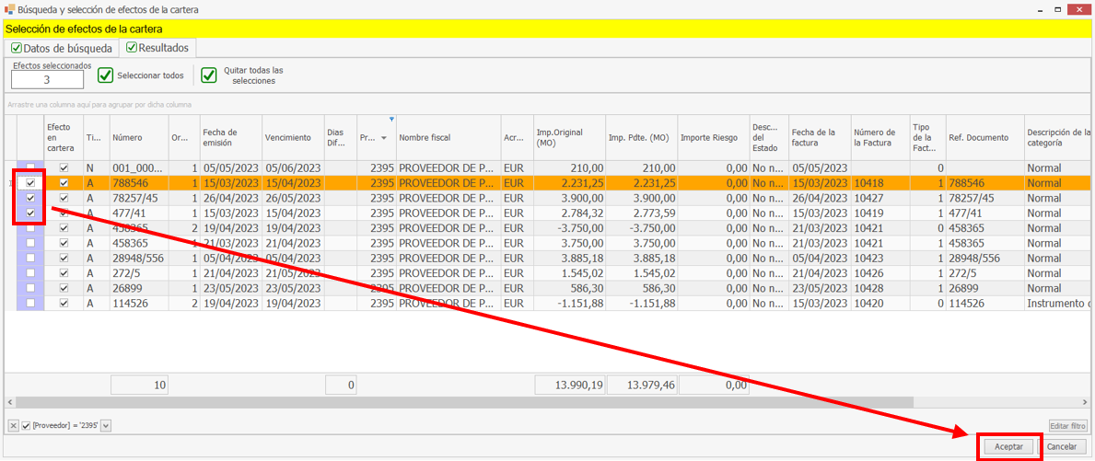Viewport: 1095px width, 461px height.
Task: Click the Cancelar button
Action: click(x=1061, y=446)
